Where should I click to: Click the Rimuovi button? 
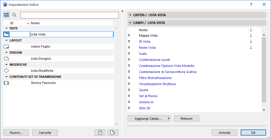point(186,119)
